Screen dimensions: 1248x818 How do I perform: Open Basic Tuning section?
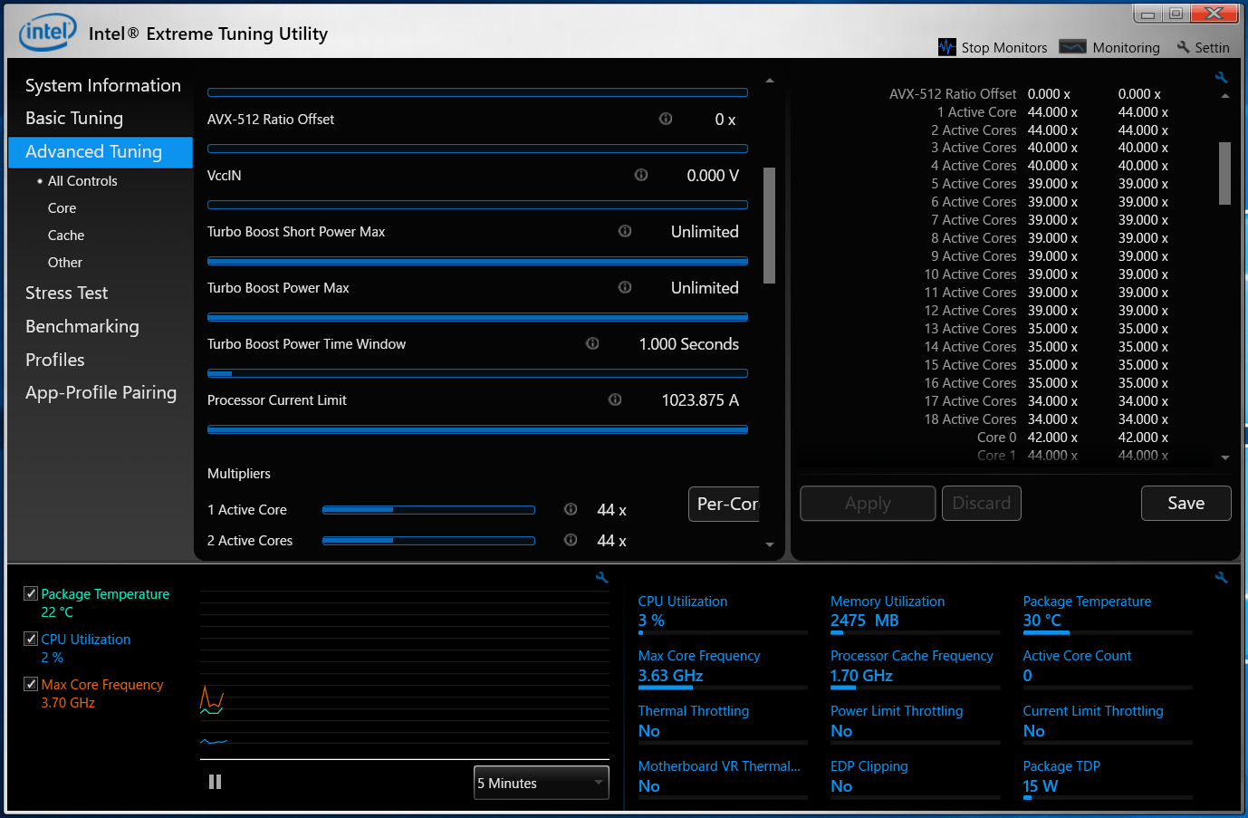74,118
